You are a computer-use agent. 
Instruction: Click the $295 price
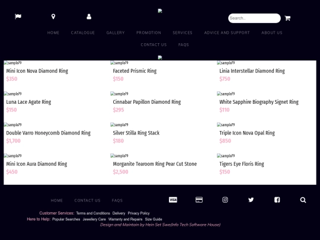pyautogui.click(x=119, y=110)
